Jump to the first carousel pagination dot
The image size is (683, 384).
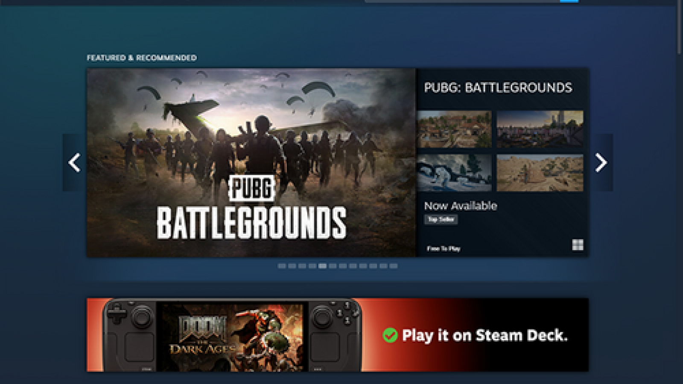(282, 266)
